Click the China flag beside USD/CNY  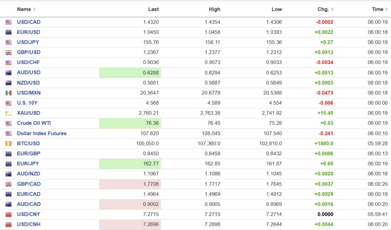click(x=8, y=214)
